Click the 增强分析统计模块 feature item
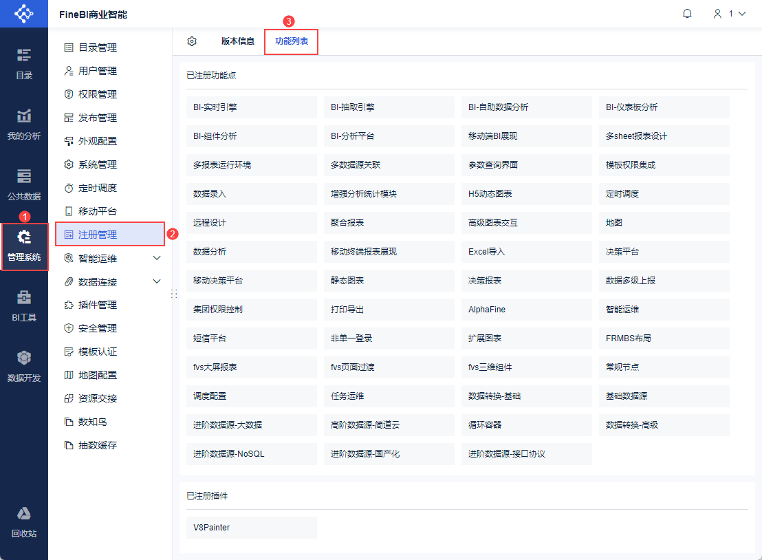 click(389, 194)
